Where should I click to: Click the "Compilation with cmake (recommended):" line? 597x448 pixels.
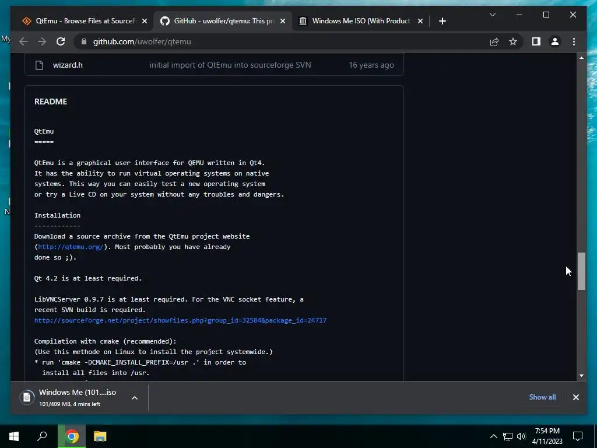click(106, 341)
